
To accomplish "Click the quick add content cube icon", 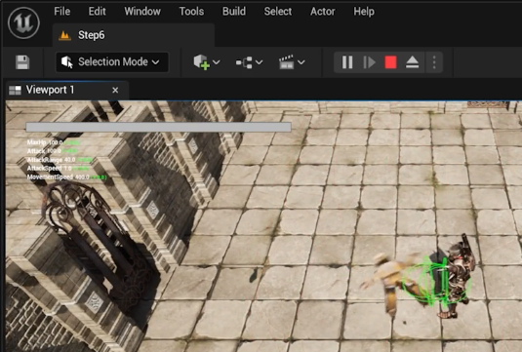I will pos(201,62).
